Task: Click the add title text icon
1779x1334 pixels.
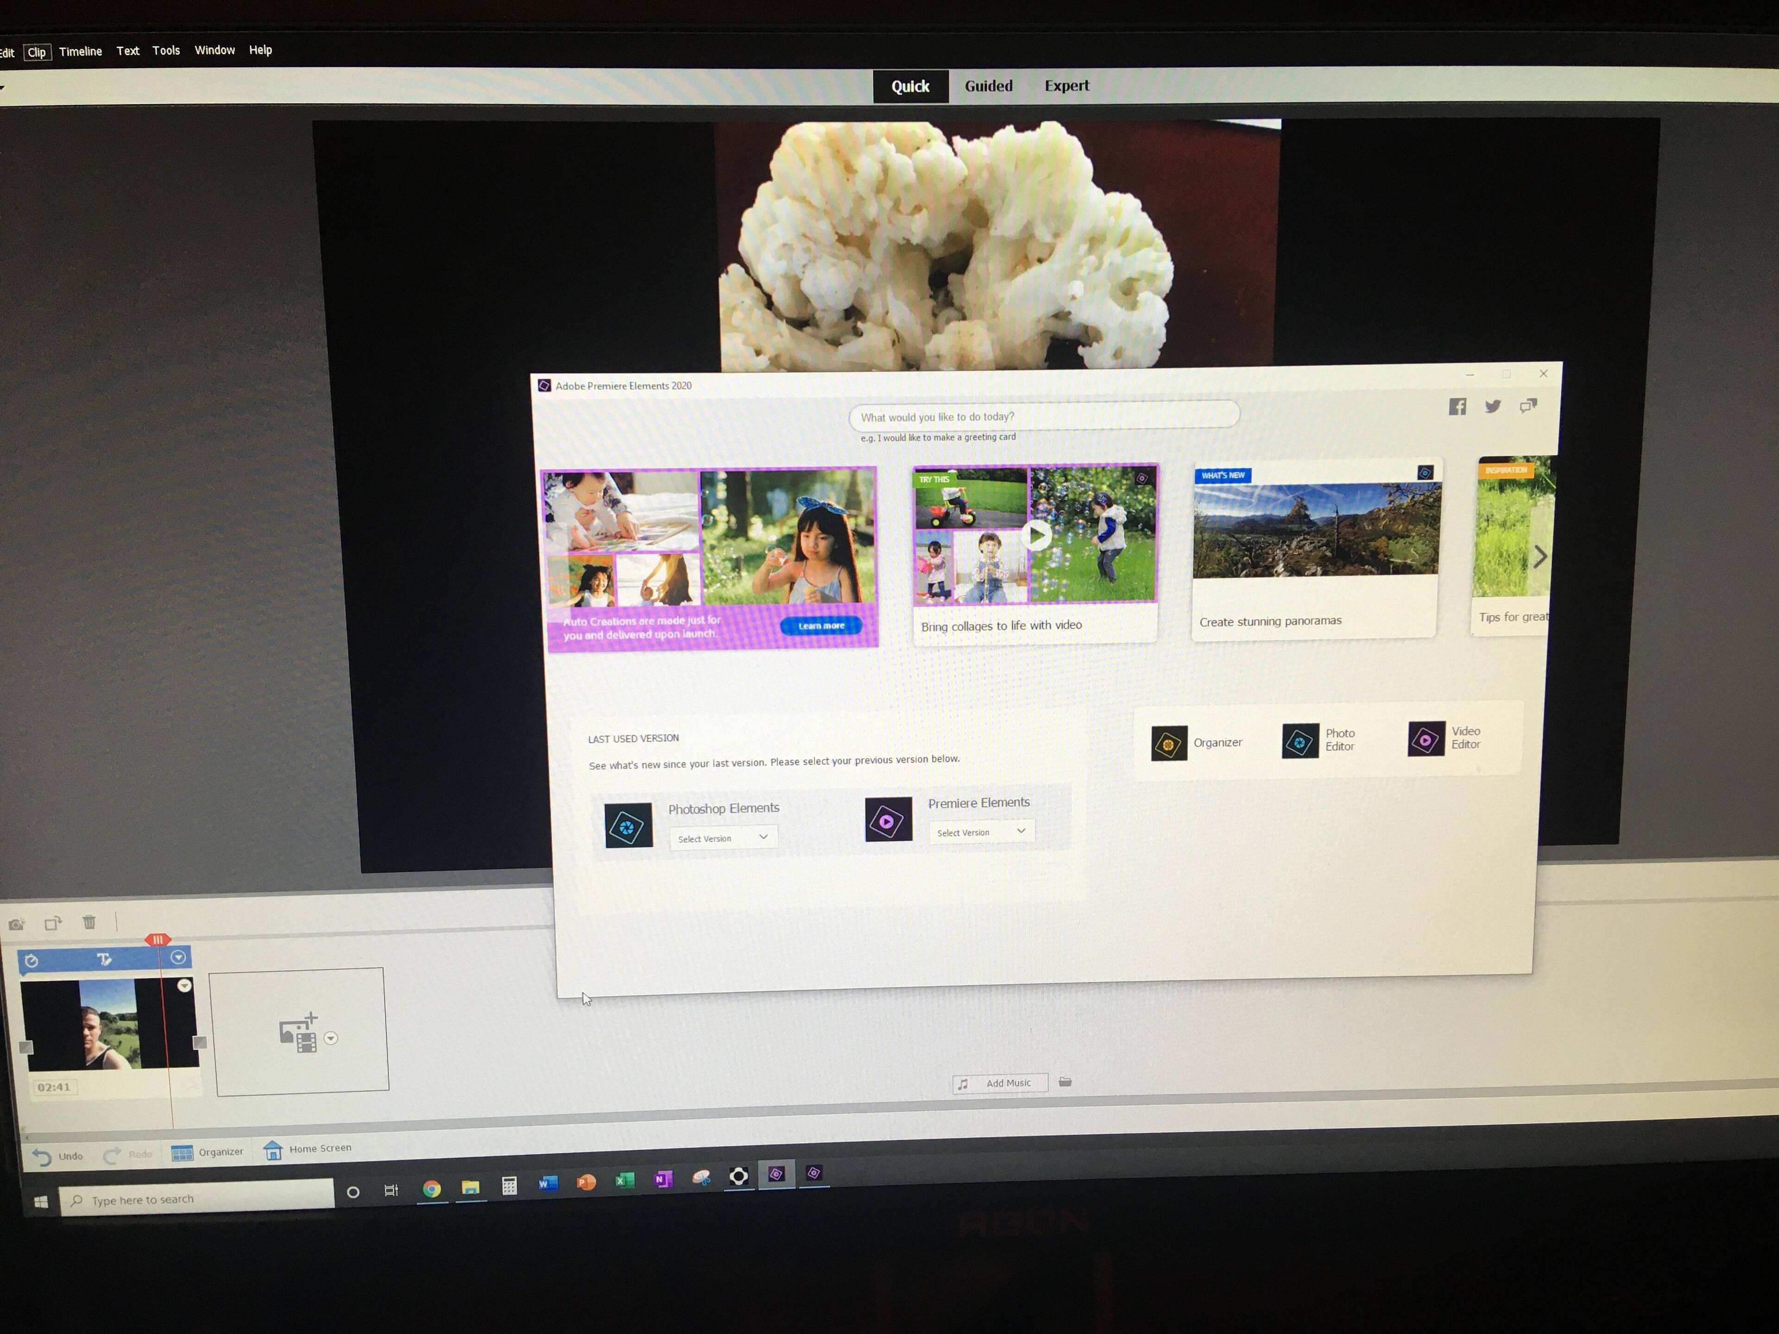Action: [105, 958]
